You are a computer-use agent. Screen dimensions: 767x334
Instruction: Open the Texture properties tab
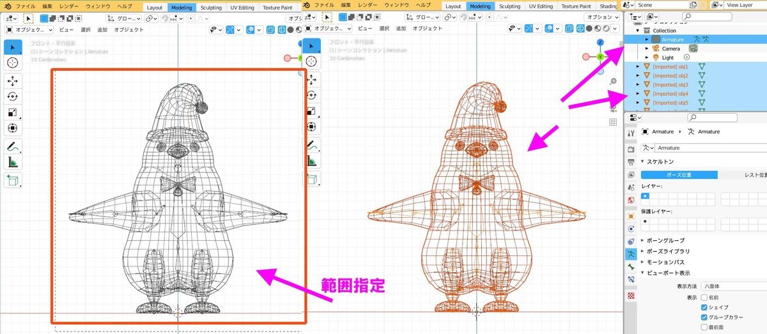click(x=631, y=295)
